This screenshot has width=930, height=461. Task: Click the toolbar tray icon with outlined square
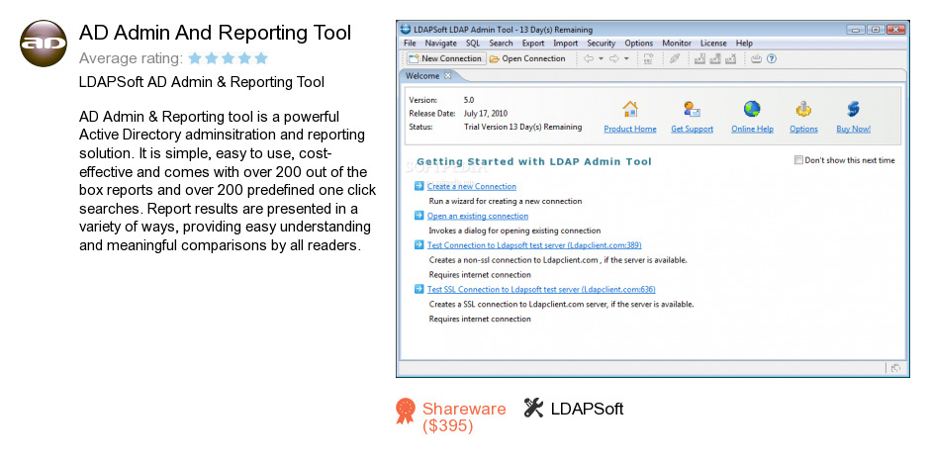(699, 58)
